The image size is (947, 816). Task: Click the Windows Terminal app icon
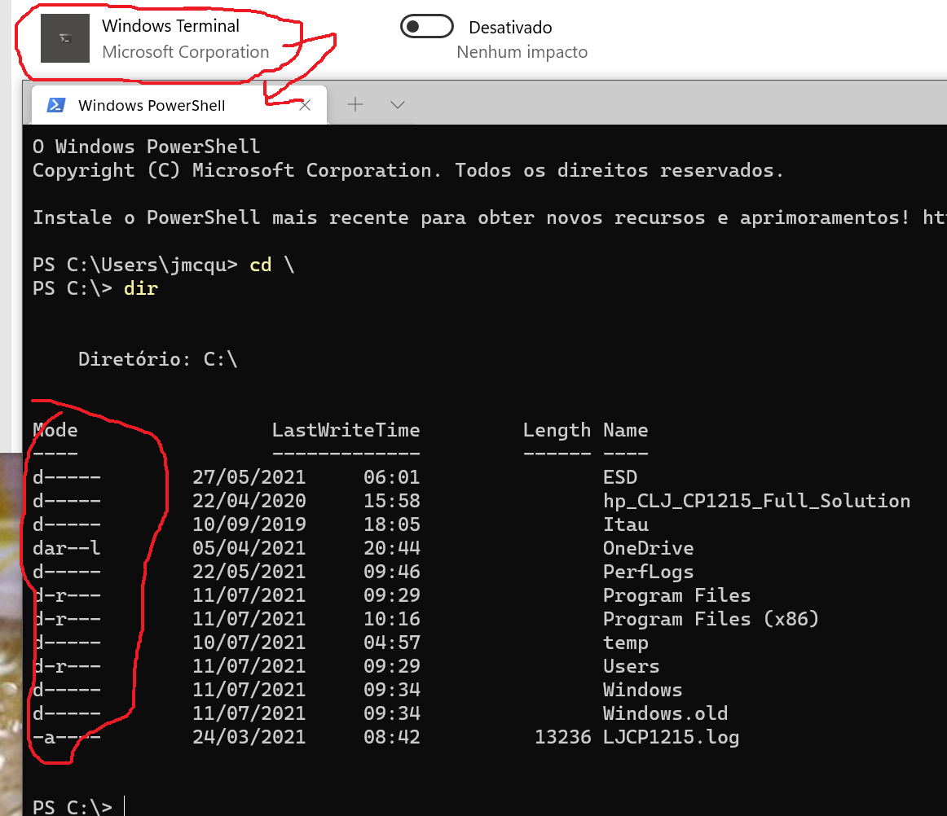click(65, 39)
